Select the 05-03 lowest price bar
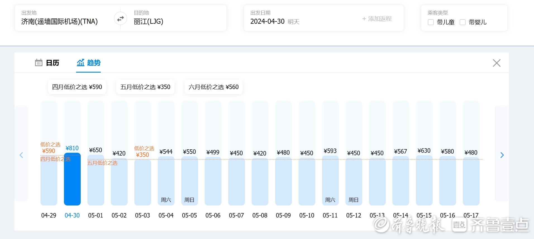 (142, 181)
